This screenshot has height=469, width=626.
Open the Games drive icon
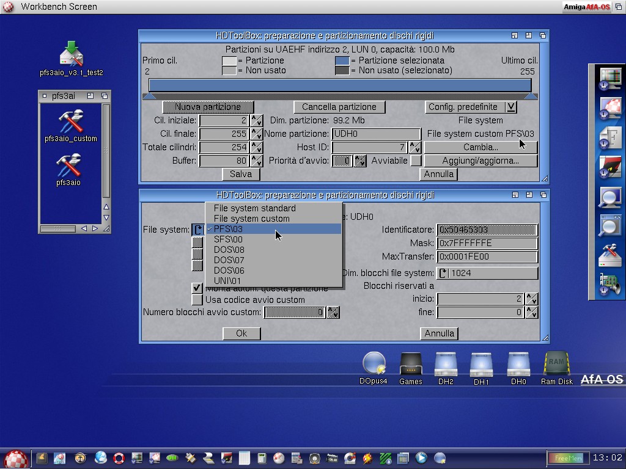(410, 365)
